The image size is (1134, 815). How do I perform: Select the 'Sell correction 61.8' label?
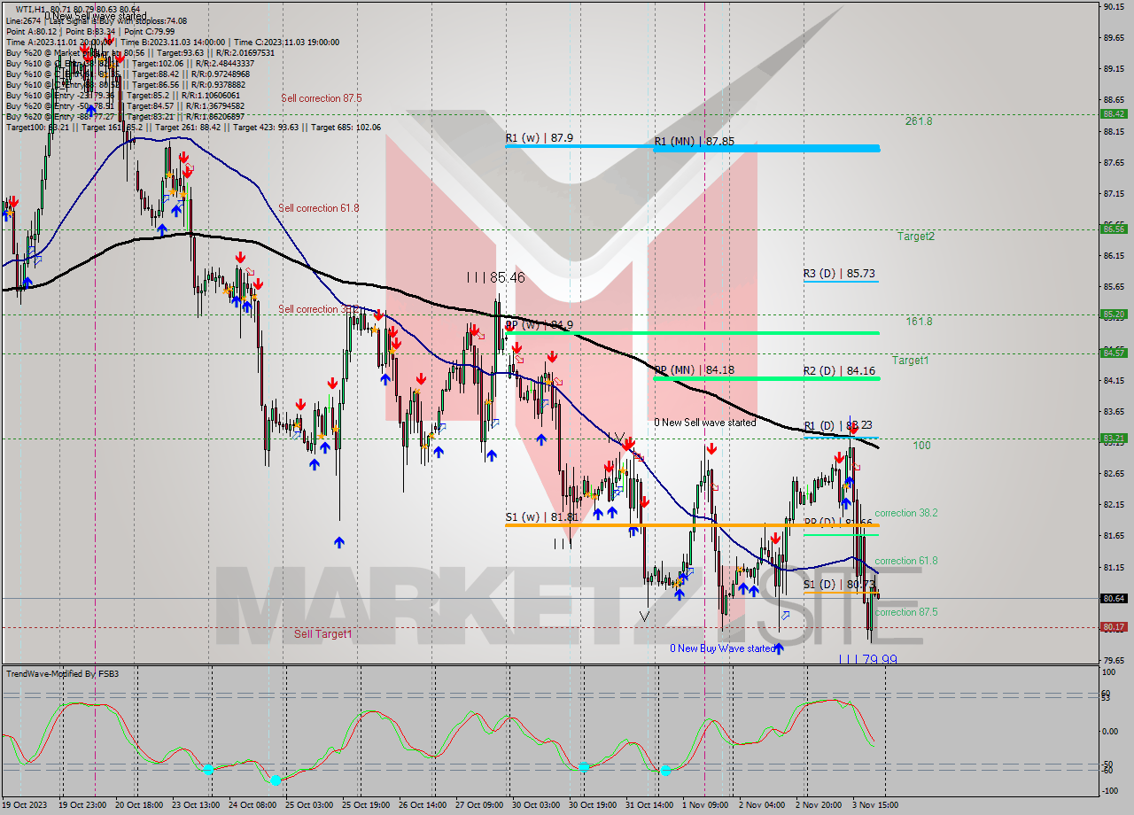coord(319,208)
